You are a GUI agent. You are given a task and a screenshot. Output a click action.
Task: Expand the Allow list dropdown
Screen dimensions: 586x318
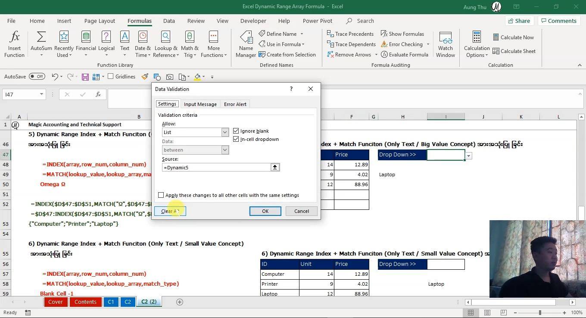tap(225, 132)
